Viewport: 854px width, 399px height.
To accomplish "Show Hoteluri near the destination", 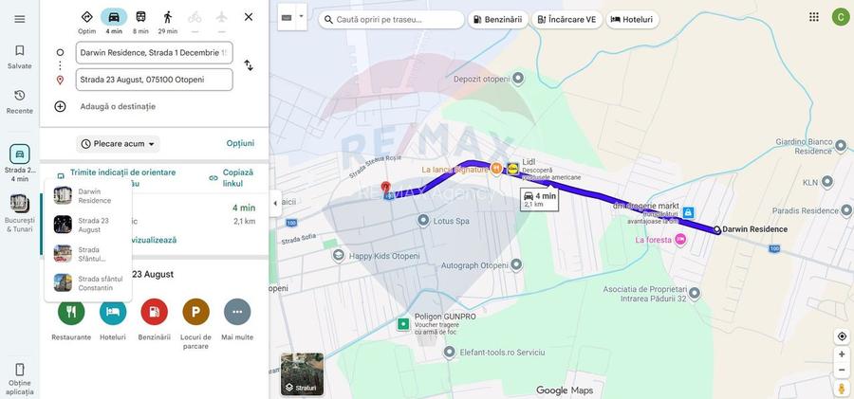I will tap(113, 313).
